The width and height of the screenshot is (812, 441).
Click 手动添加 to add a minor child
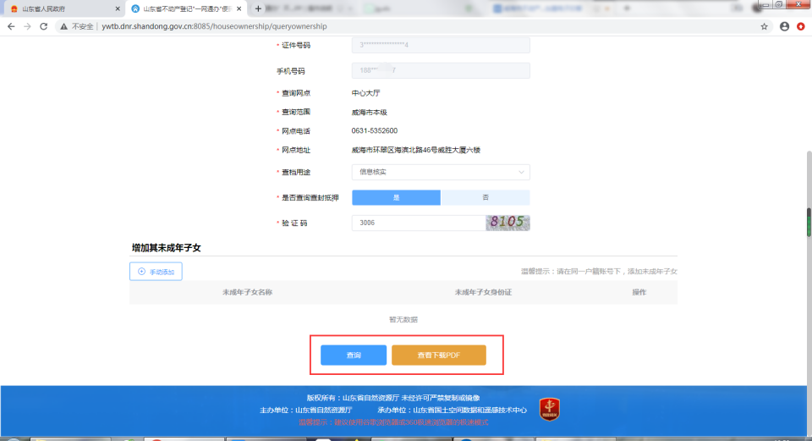click(x=156, y=272)
